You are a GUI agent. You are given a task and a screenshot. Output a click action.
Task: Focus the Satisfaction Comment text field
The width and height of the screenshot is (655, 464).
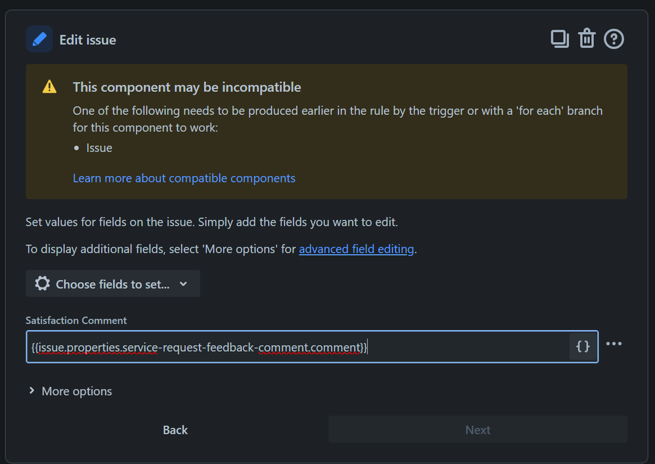[295, 347]
